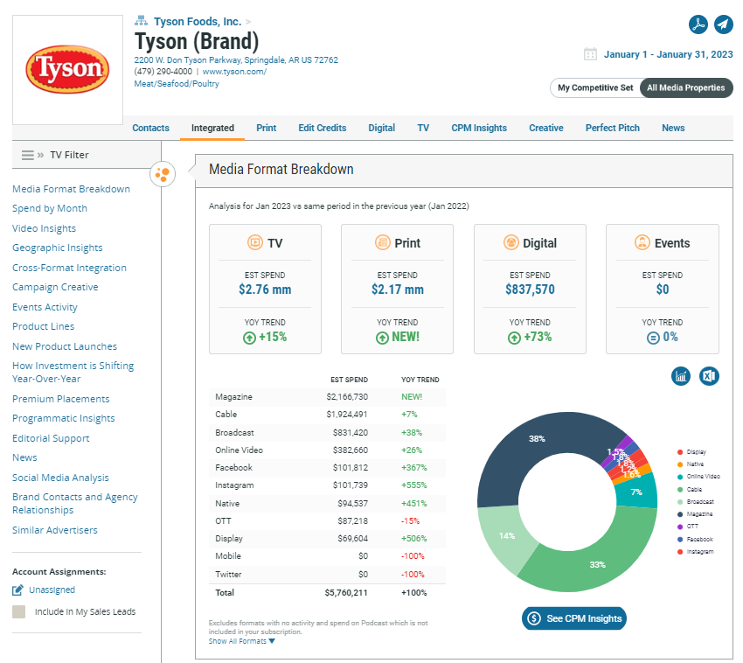Click the TV up-arrow trend icon
The image size is (743, 663).
pyautogui.click(x=249, y=338)
